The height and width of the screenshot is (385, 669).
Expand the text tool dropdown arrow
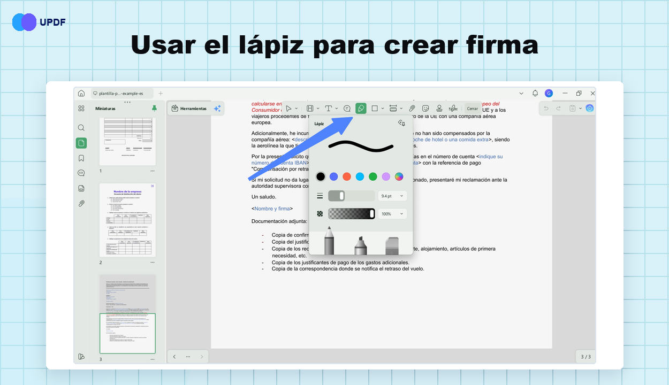pos(337,109)
